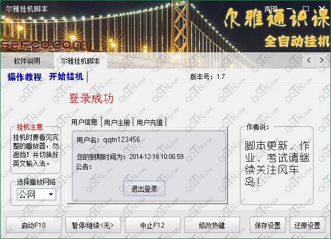Maximize the window using the square icon
Image resolution: width=331 pixels, height=239 pixels.
(x=306, y=9)
